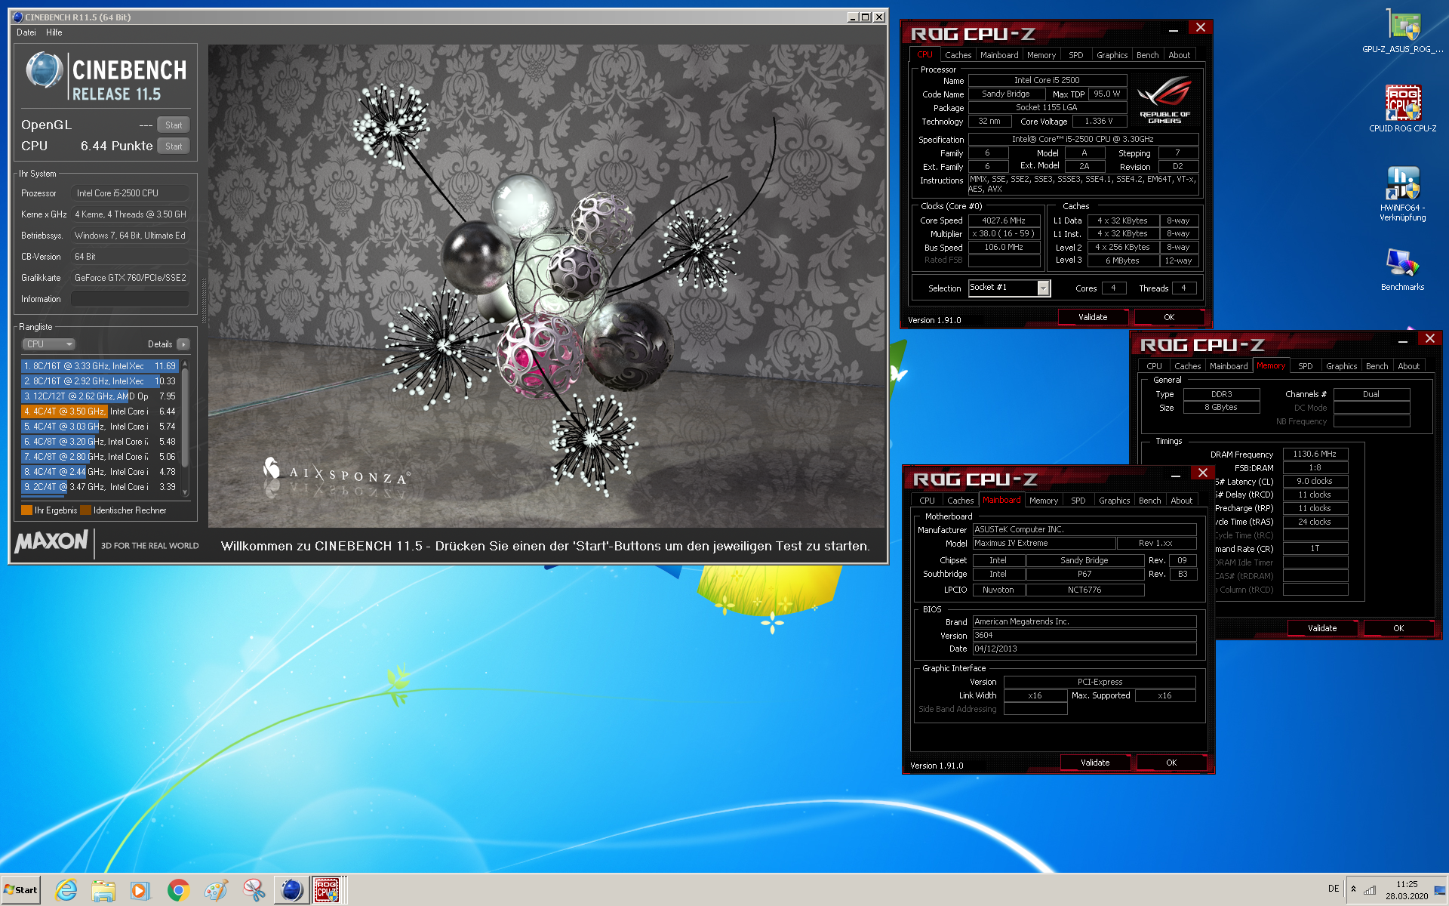Launch Google Chrome from the taskbar
The image size is (1449, 906).
pyautogui.click(x=178, y=891)
